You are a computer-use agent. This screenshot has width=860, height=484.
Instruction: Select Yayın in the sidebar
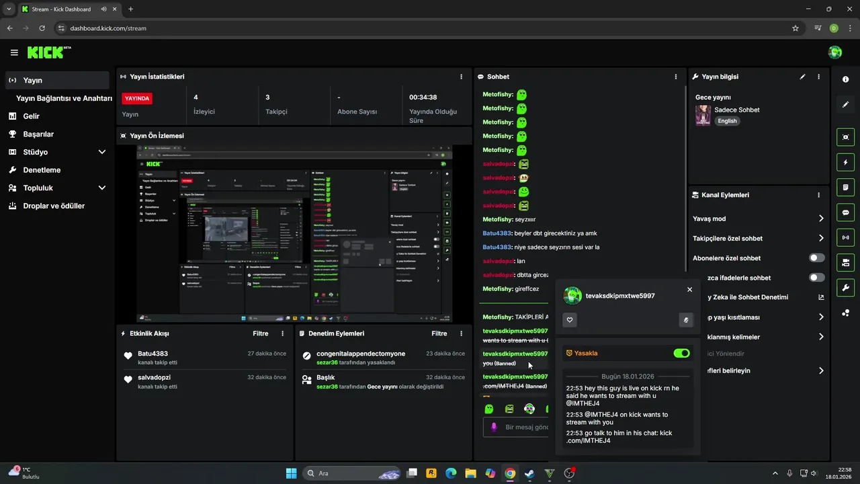(57, 80)
